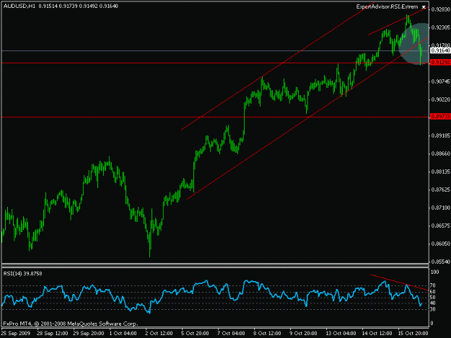Click the 15 Oct 20:00 time label

pos(413,333)
